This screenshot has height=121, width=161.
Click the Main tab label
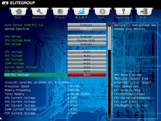tap(18, 17)
